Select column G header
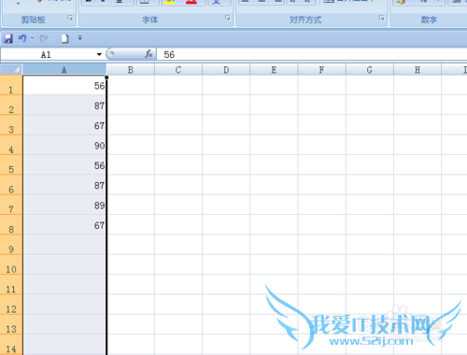Image resolution: width=467 pixels, height=355 pixels. coord(370,69)
